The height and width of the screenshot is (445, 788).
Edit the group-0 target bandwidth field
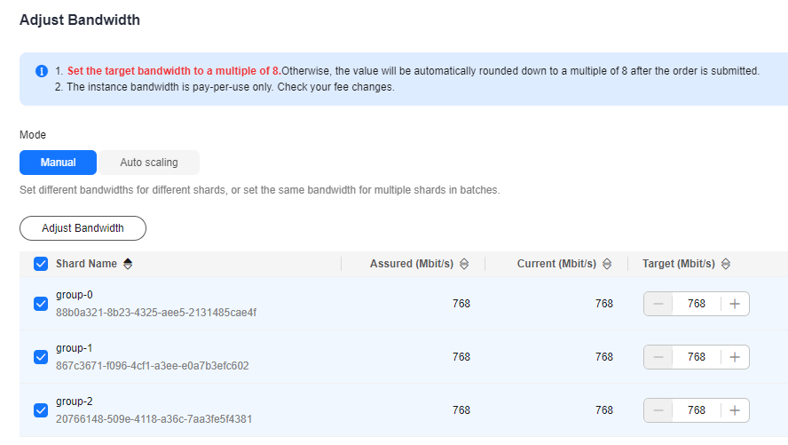697,304
